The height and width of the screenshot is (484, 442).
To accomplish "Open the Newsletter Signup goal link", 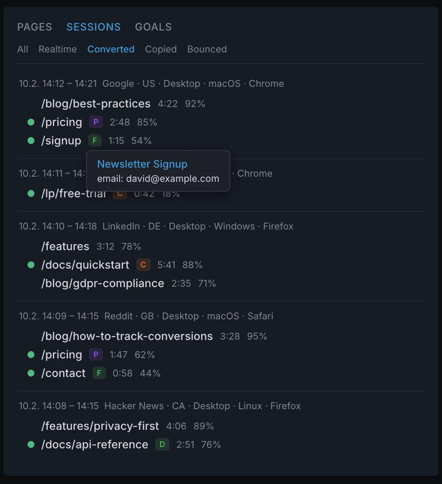I will (142, 164).
